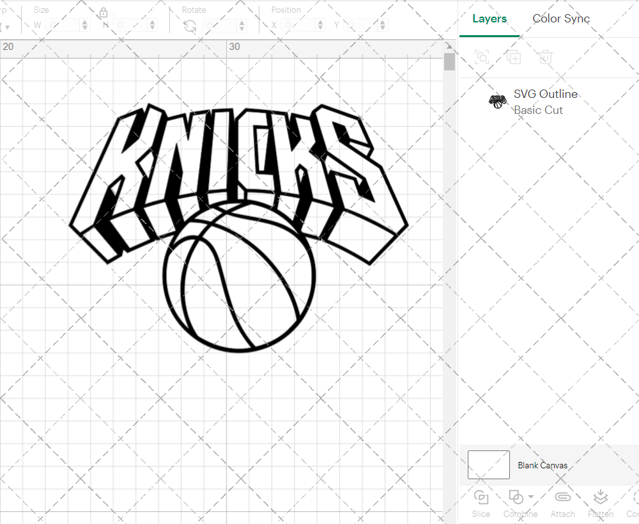The image size is (639, 524).
Task: Switch to the Color Sync tab
Action: coord(561,19)
